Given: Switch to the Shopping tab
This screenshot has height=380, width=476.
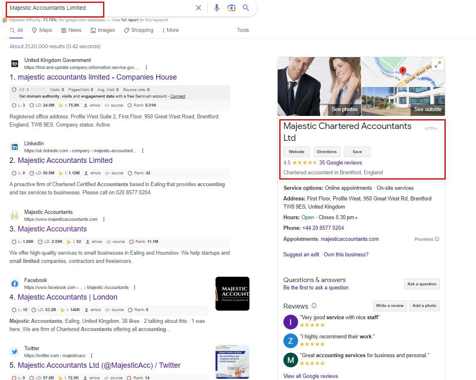Looking at the screenshot, I should pyautogui.click(x=139, y=30).
